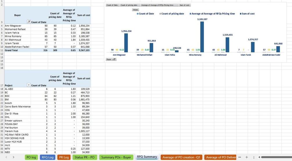Show more sheet tabs via ellipsis
Image resolution: width=292 pixels, height=161 pixels.
(x=240, y=157)
